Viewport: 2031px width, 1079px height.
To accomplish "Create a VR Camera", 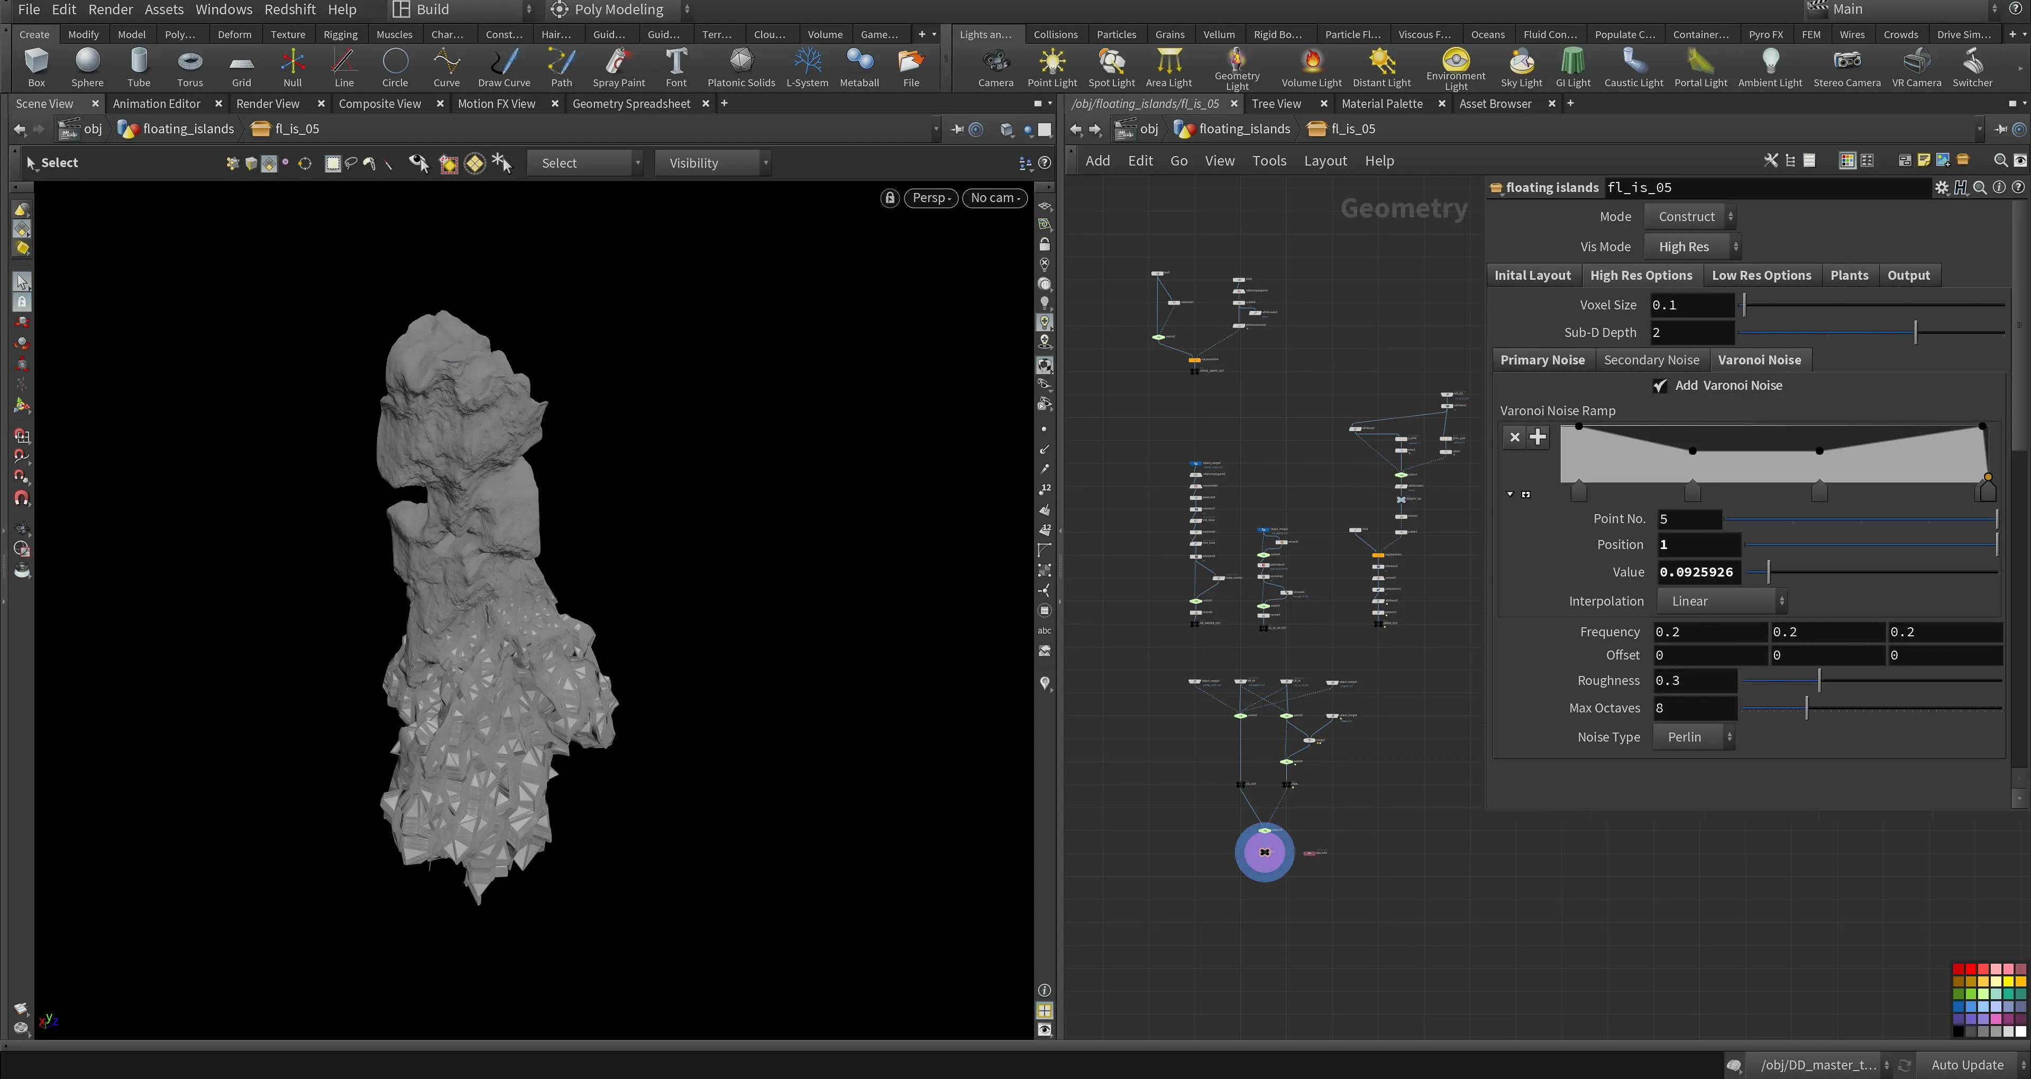I will tap(1917, 67).
